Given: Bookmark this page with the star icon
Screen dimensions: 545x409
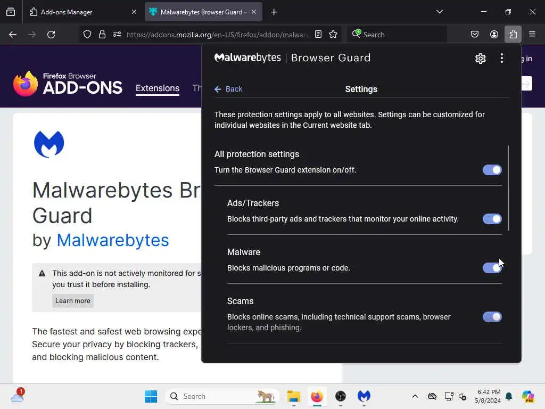Looking at the screenshot, I should pyautogui.click(x=333, y=34).
